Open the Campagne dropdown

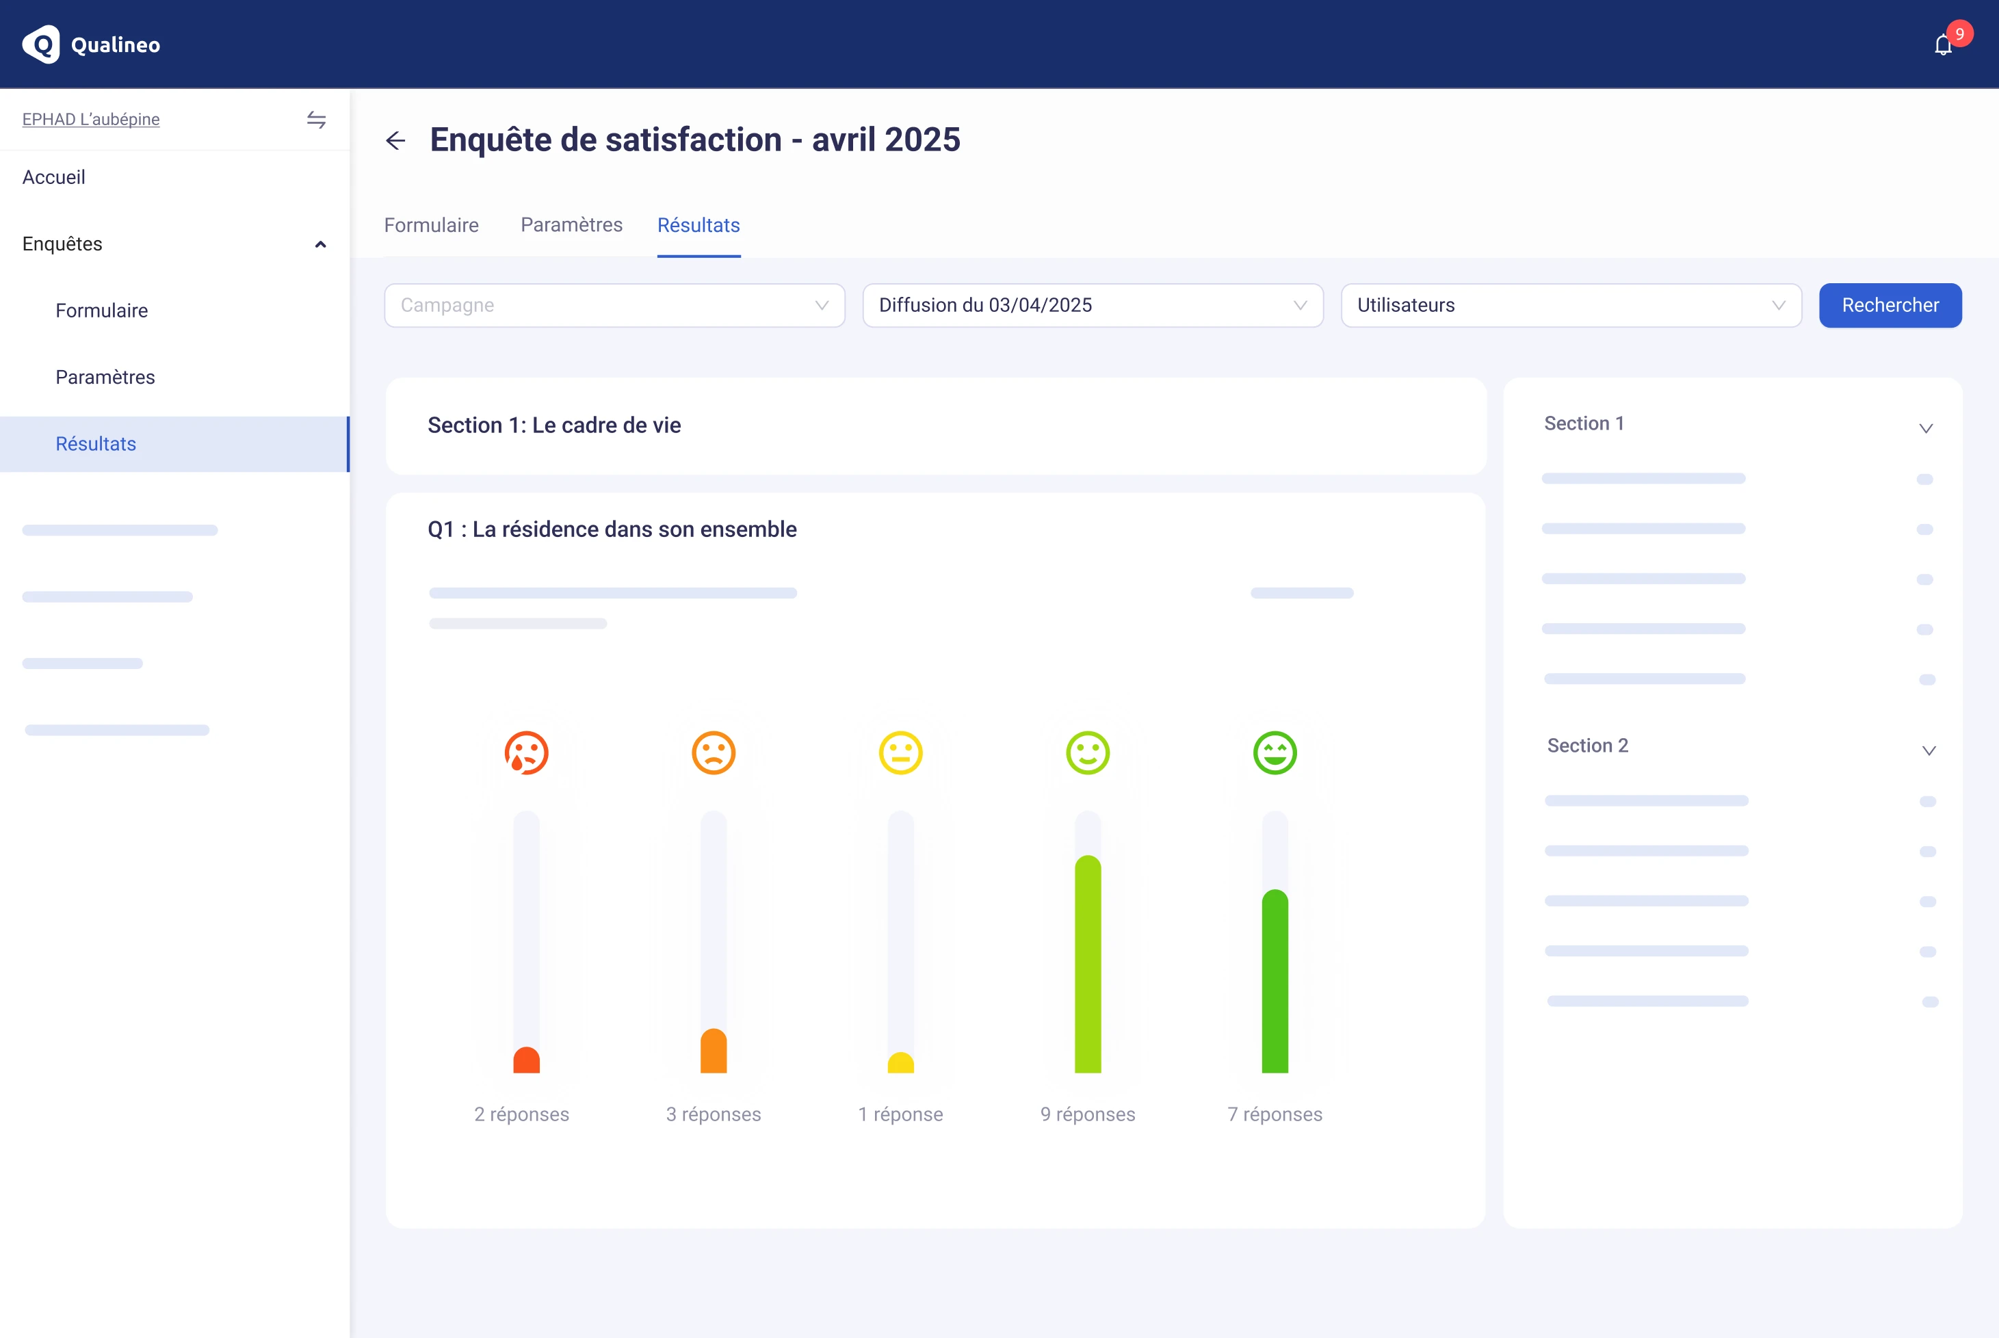[614, 306]
